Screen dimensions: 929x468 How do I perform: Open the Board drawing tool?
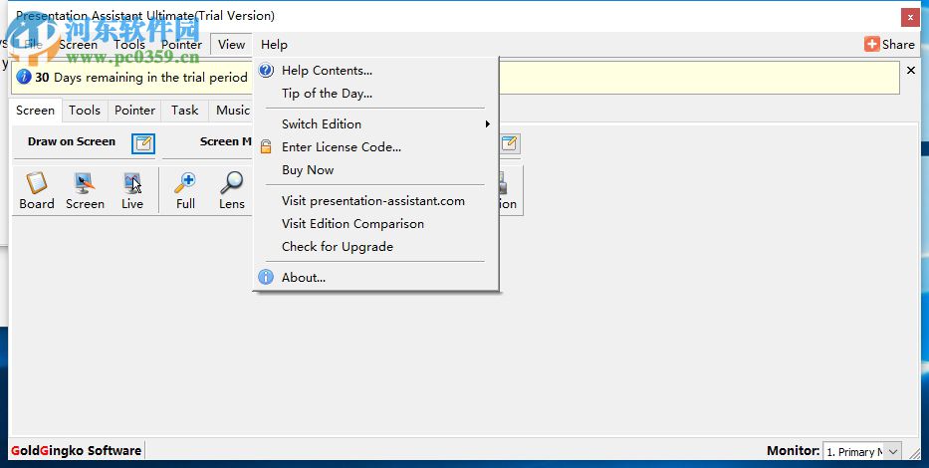(x=36, y=191)
